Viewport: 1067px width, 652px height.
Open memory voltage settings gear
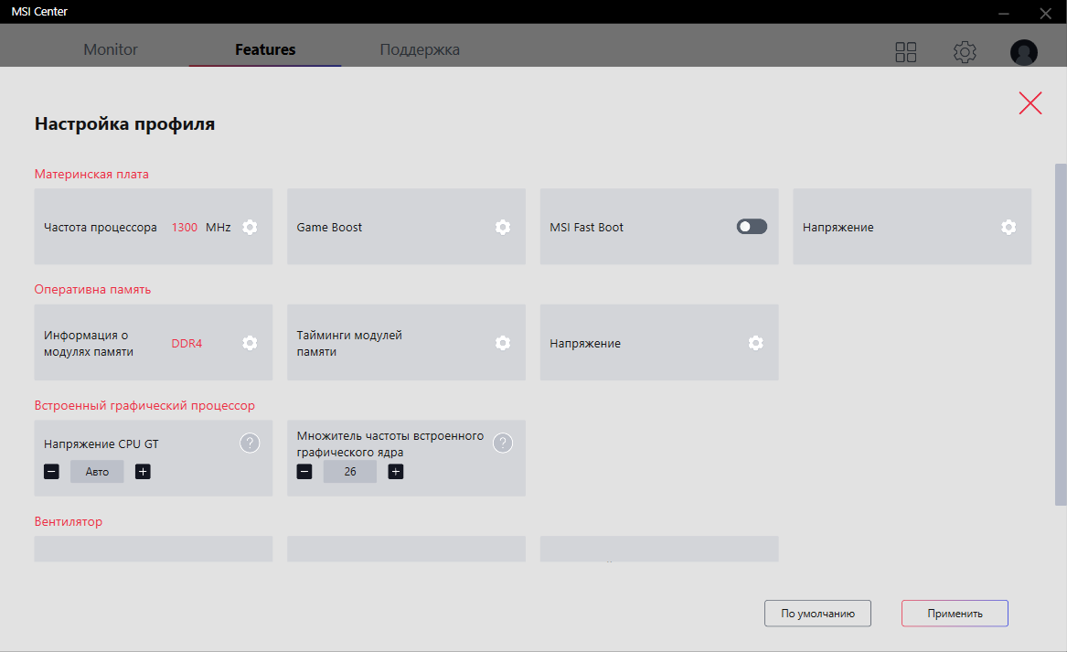[x=755, y=343]
